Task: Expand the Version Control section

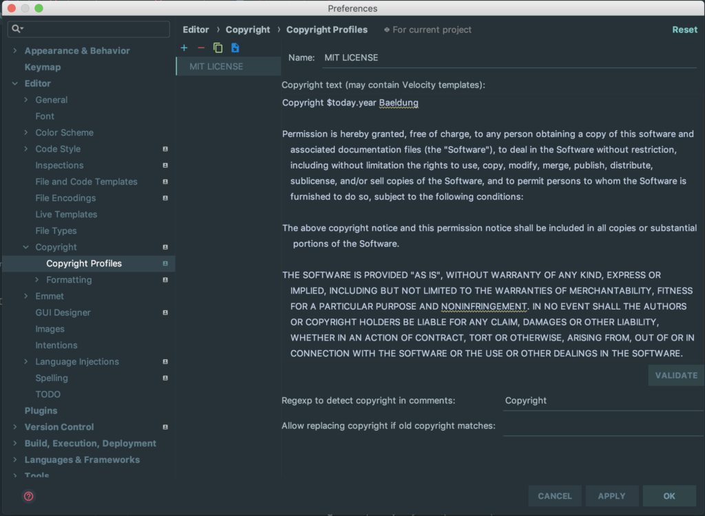Action: [14, 427]
